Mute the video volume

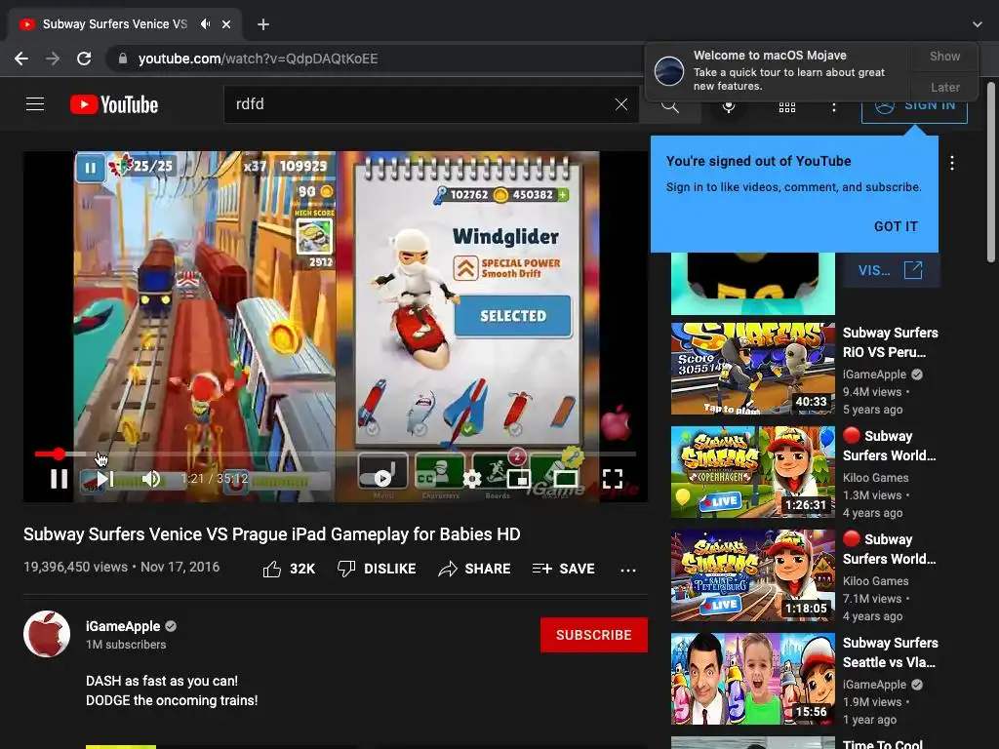(151, 478)
